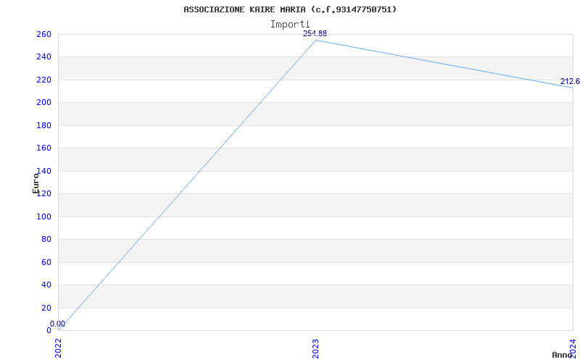Click the Anno x-axis title
580x362 pixels.
pos(563,355)
